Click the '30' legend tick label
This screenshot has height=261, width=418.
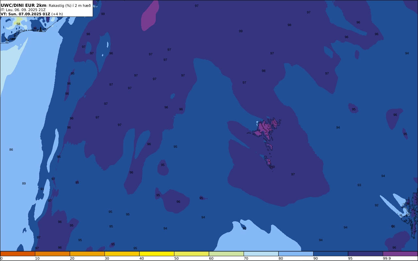tap(107, 258)
